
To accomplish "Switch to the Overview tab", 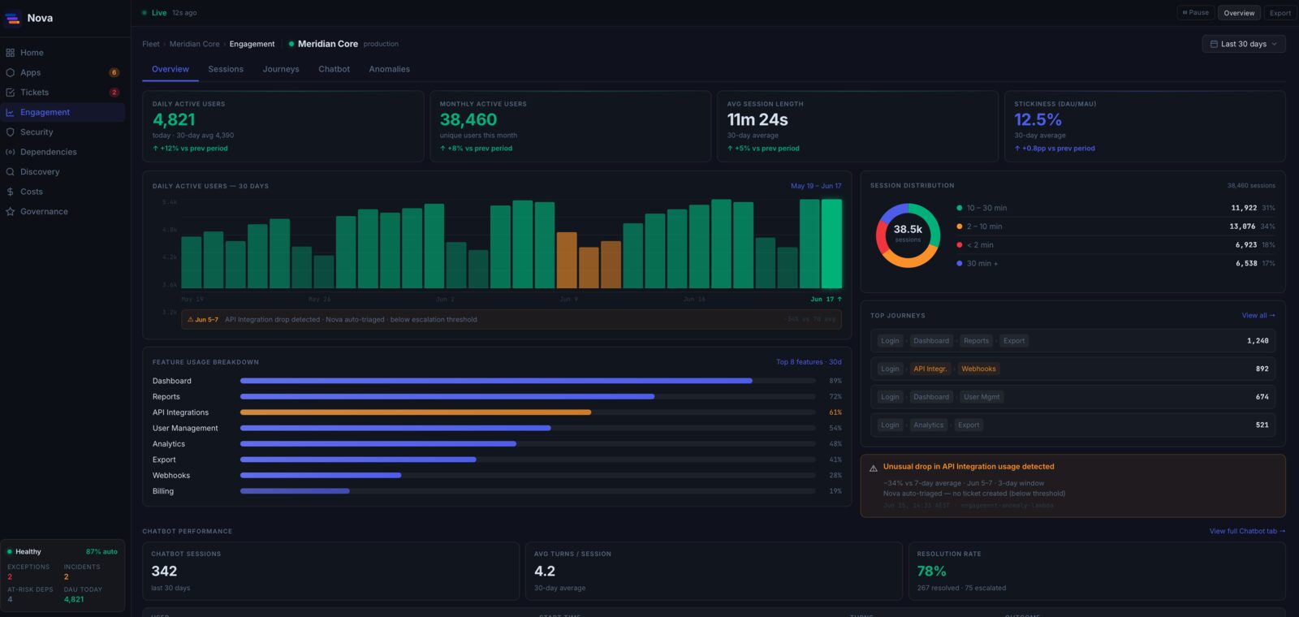I will coord(170,70).
